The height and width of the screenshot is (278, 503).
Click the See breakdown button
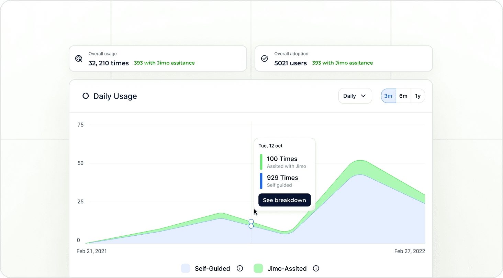[x=284, y=200]
